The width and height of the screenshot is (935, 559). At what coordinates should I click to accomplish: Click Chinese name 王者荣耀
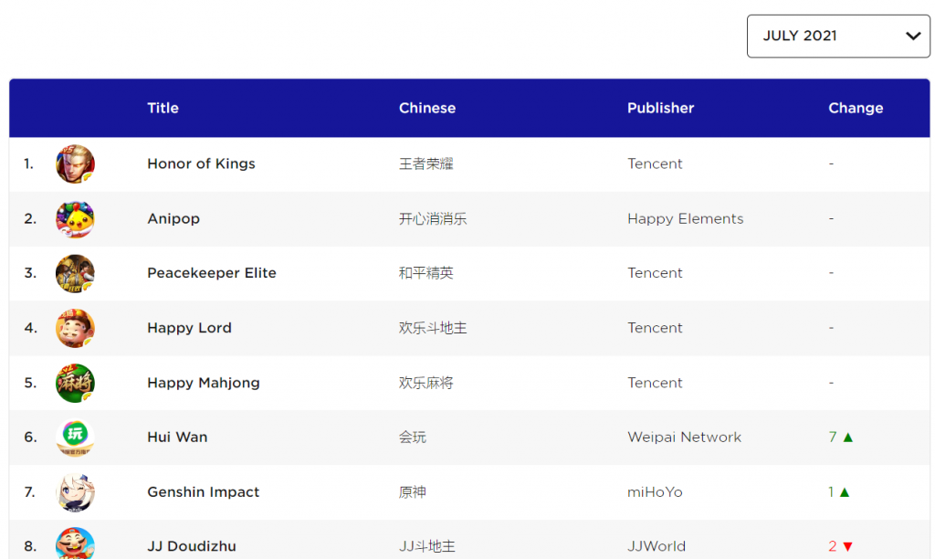(426, 164)
